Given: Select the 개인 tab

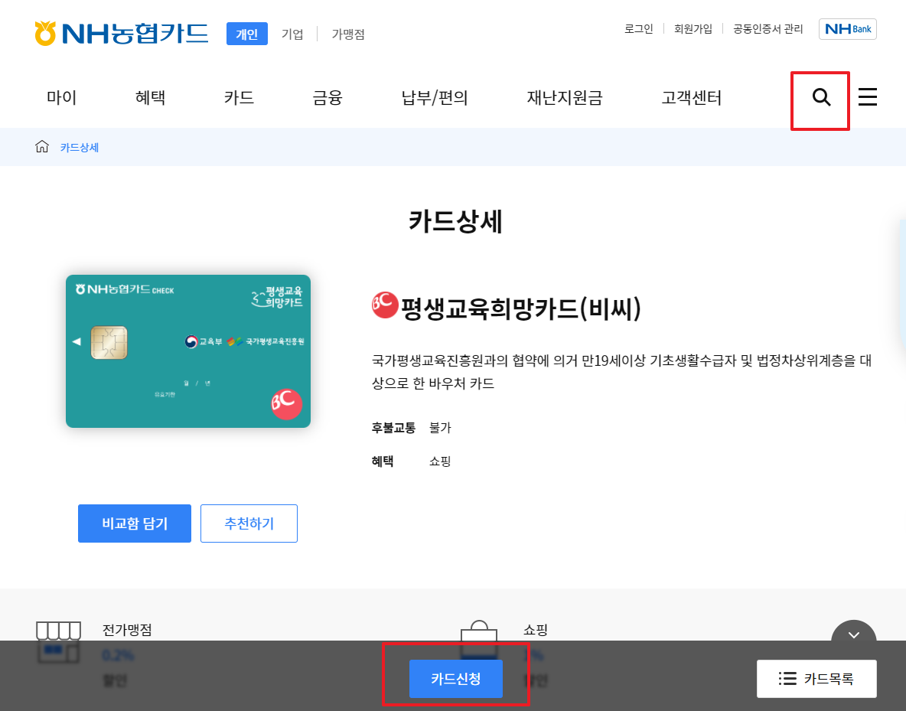Looking at the screenshot, I should pyautogui.click(x=246, y=34).
